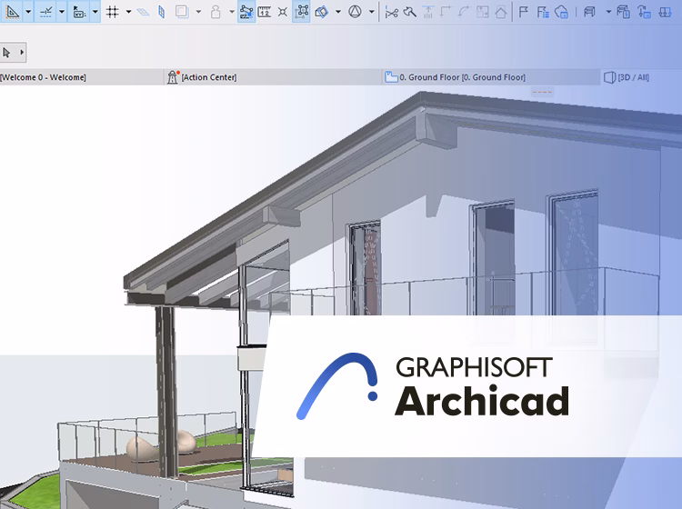Click the flag icon in toolbar
The image size is (682, 509).
(523, 12)
